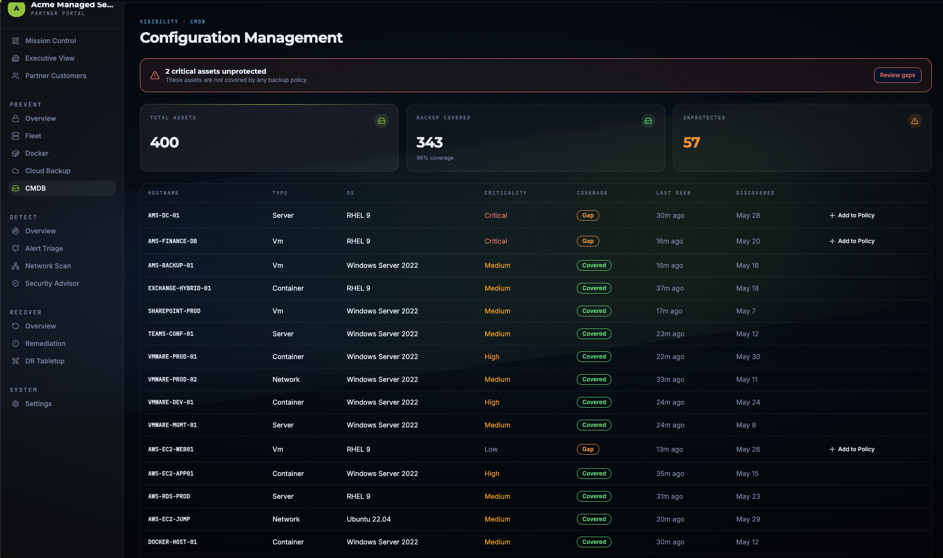This screenshot has width=943, height=558.
Task: Select hostname EXCHANGE-HYBRID-01
Action: tap(180, 288)
